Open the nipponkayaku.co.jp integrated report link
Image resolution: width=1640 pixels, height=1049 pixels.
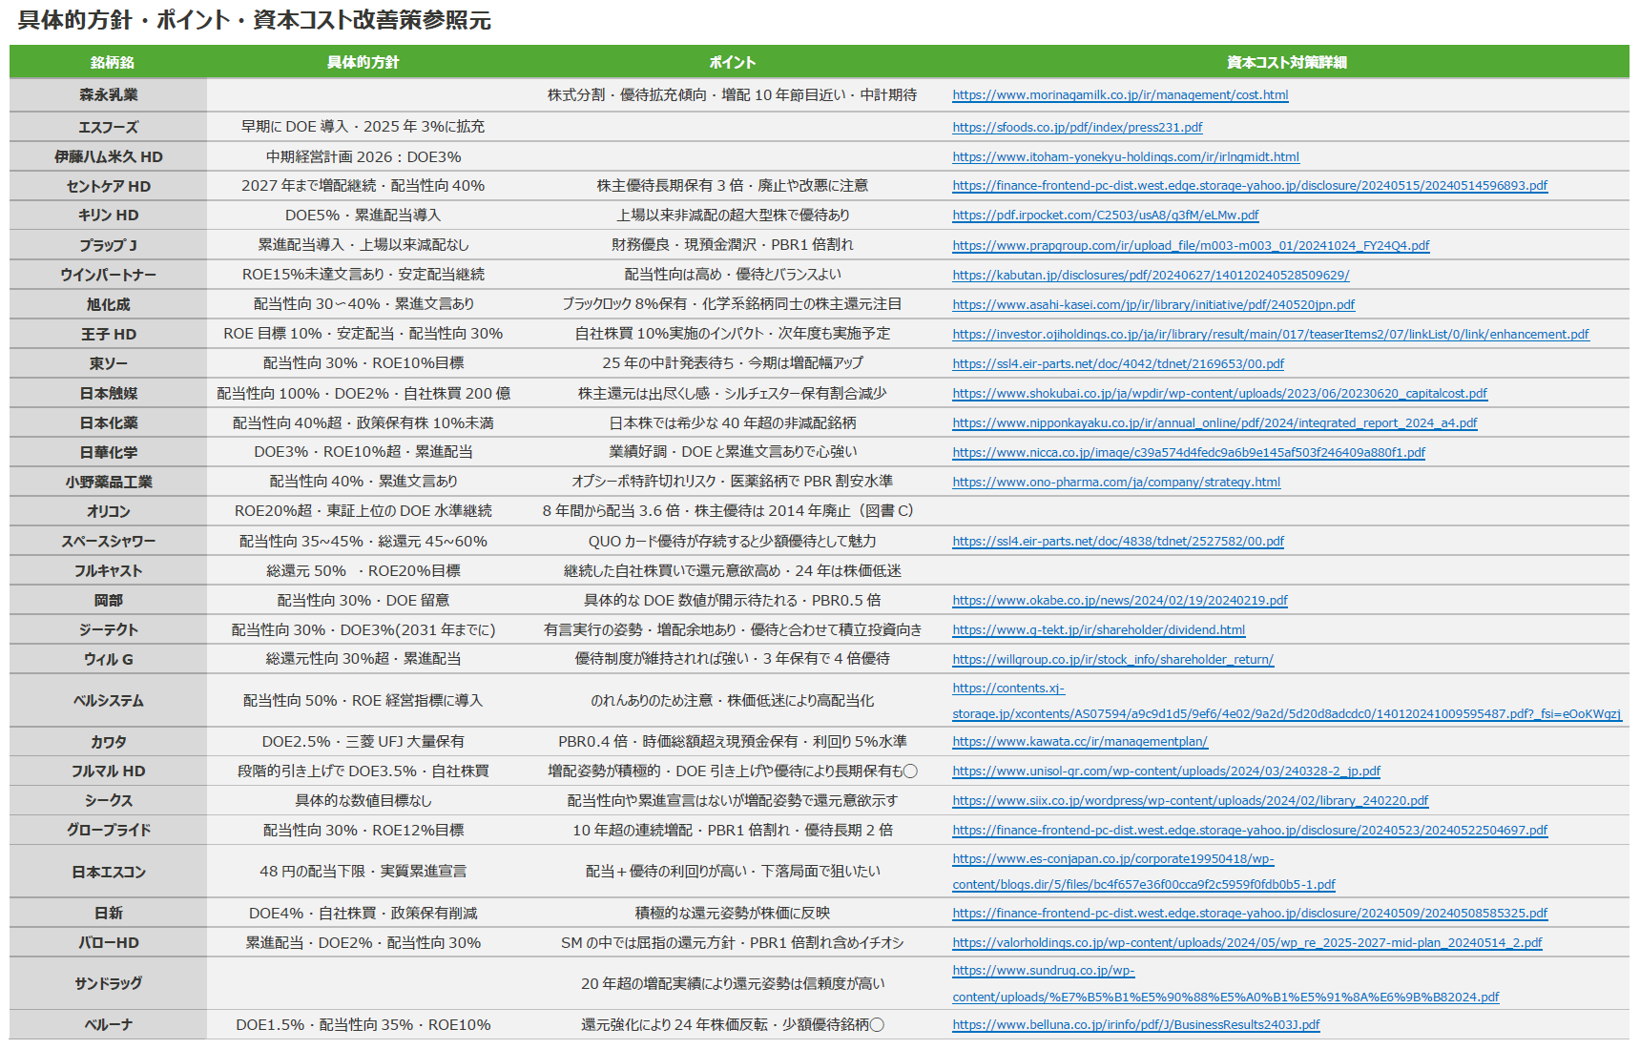click(x=1214, y=423)
